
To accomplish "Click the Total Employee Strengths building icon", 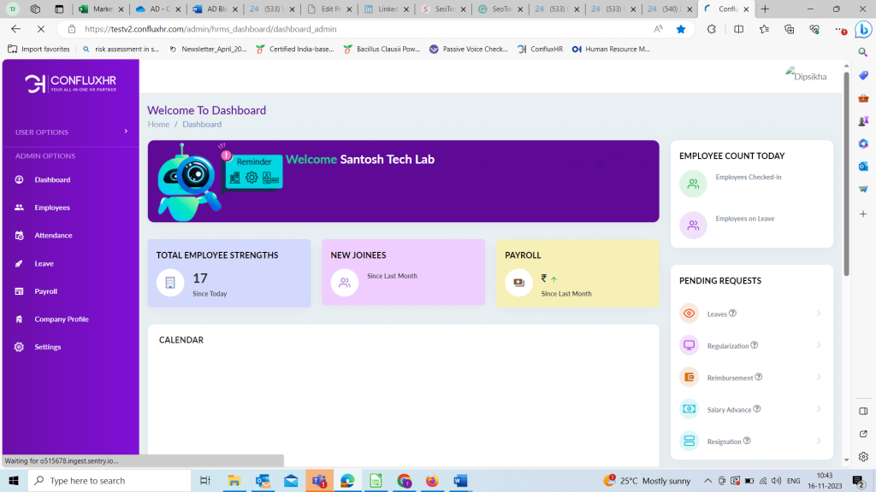I will coord(170,283).
